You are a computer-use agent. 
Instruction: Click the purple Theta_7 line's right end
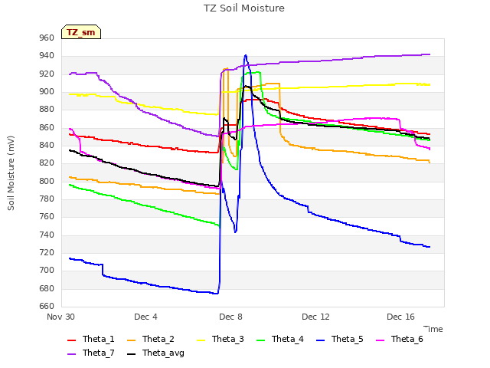coord(430,54)
